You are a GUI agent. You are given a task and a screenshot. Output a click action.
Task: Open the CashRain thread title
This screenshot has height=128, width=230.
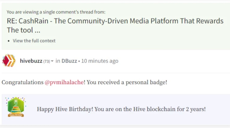click(115, 25)
